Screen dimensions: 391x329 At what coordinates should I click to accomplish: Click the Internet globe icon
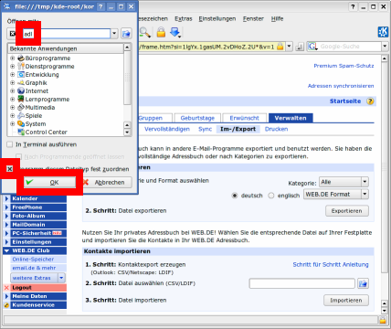pos(21,90)
